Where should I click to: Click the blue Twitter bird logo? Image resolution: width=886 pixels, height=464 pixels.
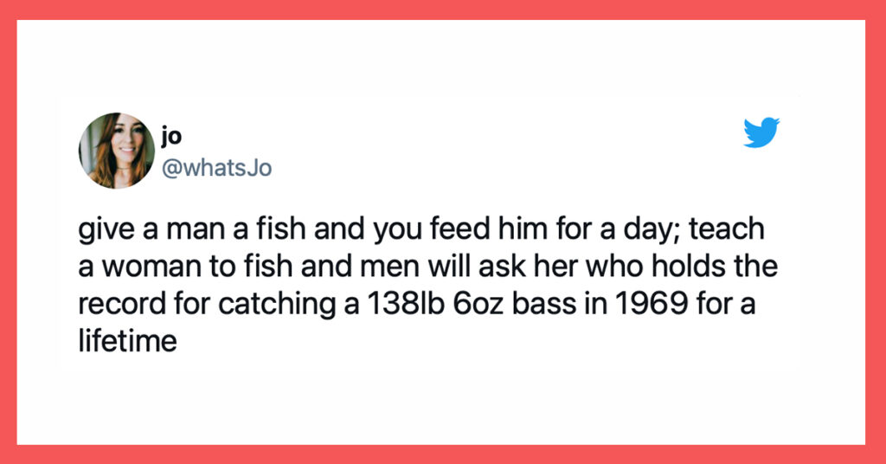point(761,132)
